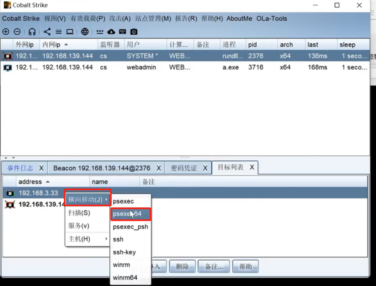The image size is (376, 286).
Task: Sort sessions by the arch column header
Action: pos(291,44)
